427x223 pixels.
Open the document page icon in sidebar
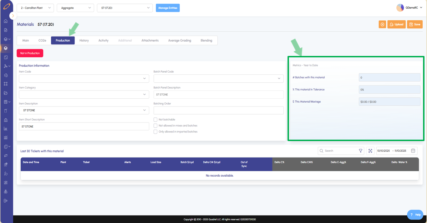click(6, 30)
